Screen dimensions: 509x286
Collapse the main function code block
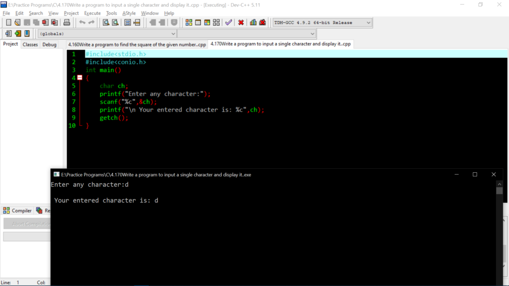coord(79,77)
